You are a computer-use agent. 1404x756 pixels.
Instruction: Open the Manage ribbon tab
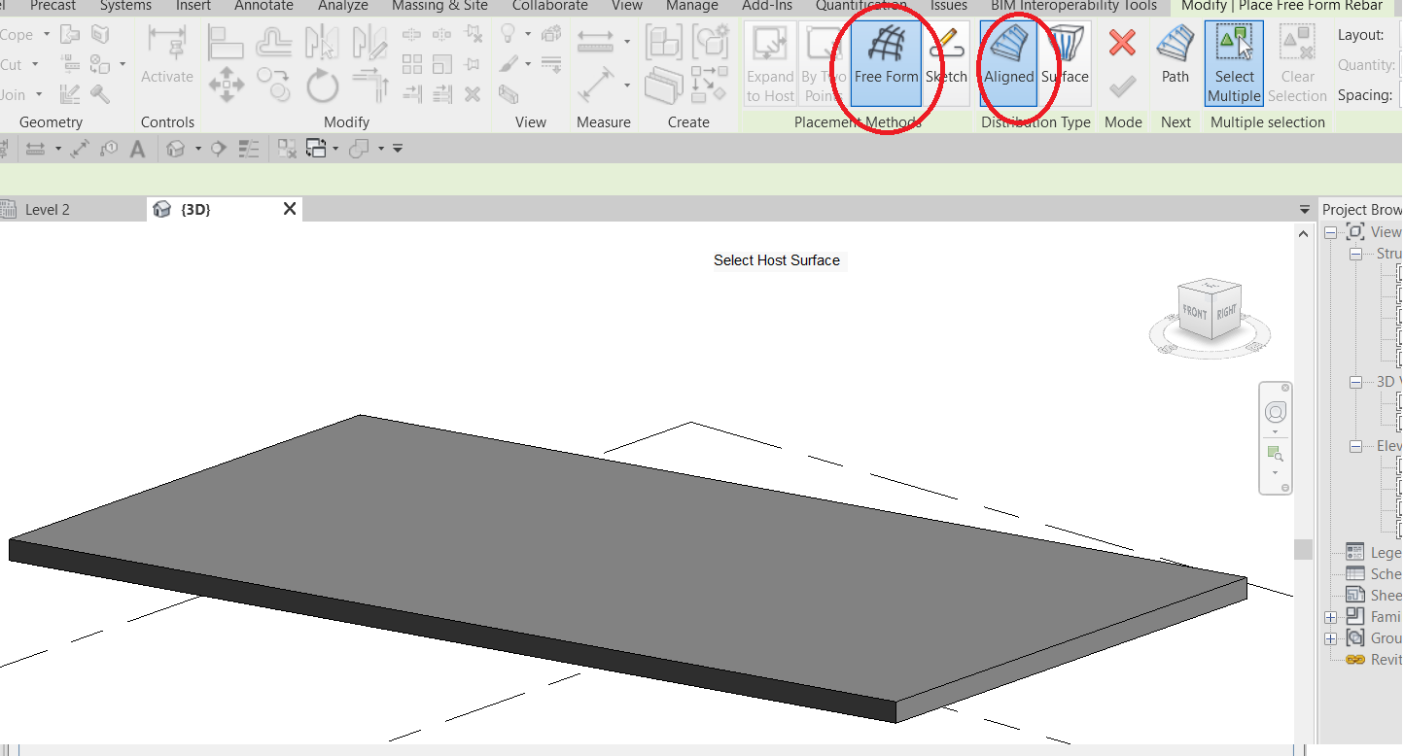(691, 7)
